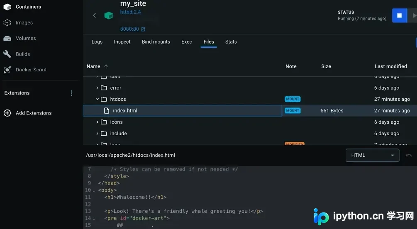
Task: Open the Images section icon
Action: 7,22
